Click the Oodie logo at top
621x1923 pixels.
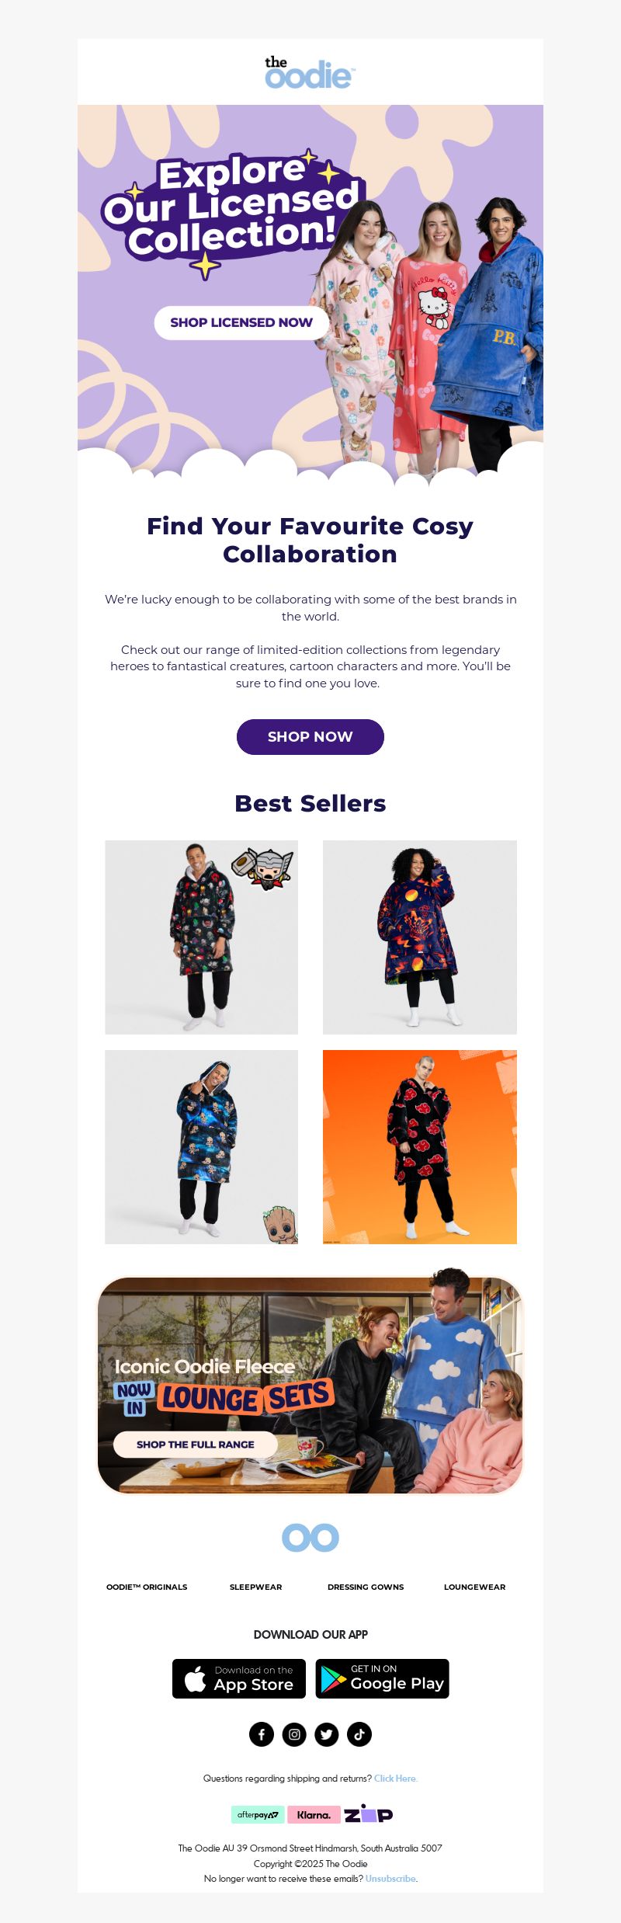[310, 72]
